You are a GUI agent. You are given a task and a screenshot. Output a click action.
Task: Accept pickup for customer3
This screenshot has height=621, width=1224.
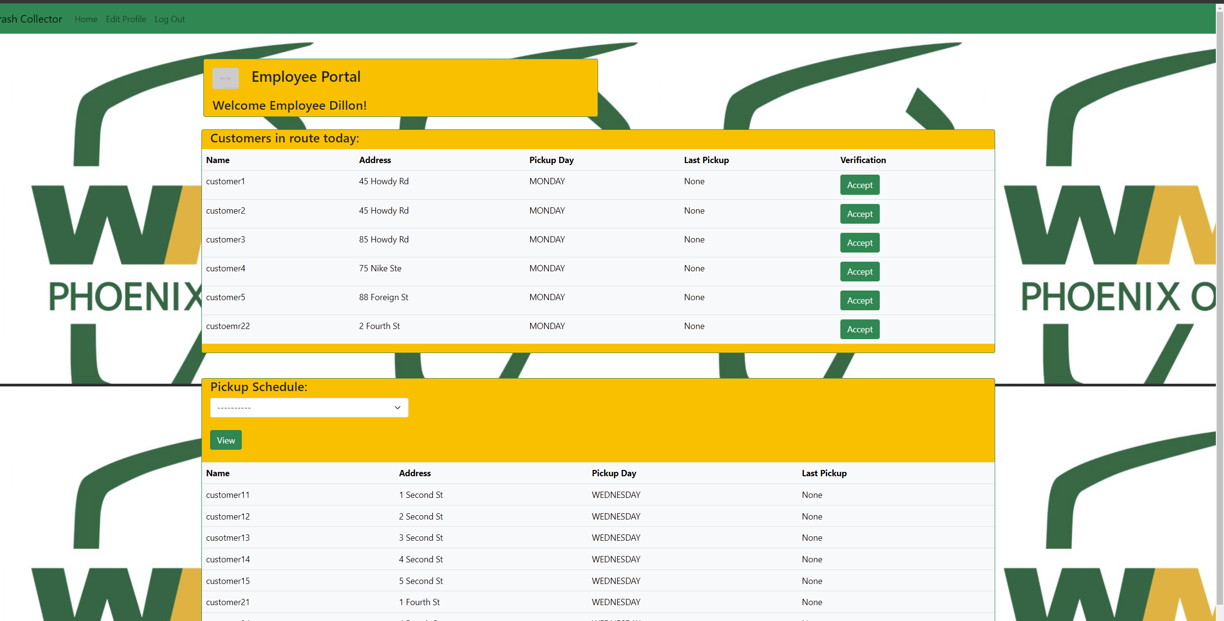pos(859,243)
